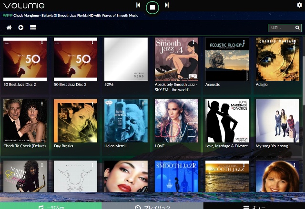The image size is (305, 209).
Task: Open Greatest Hits Smooth Jazz cover
Action: point(227,176)
